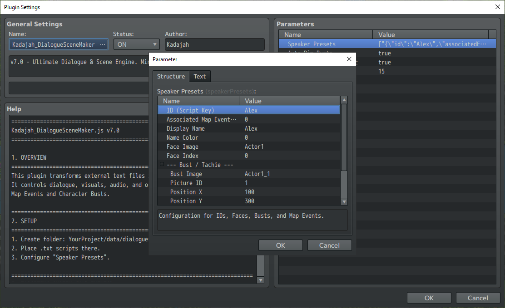Click scroll up arrow in structure list
Viewport: 505px width, 308px height.
tap(344, 100)
